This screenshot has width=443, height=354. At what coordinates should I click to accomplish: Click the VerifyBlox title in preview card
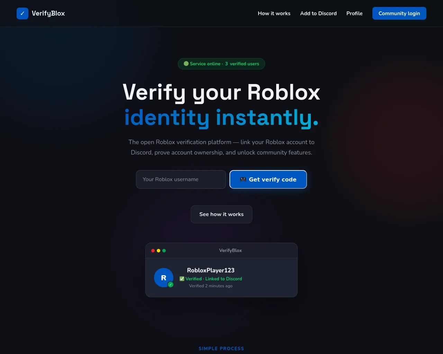pyautogui.click(x=230, y=251)
